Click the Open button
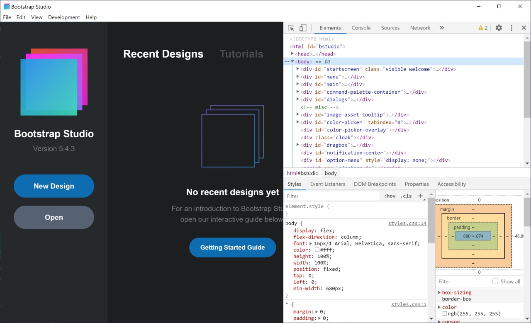Viewport: 531px width, 323px height. coord(54,217)
